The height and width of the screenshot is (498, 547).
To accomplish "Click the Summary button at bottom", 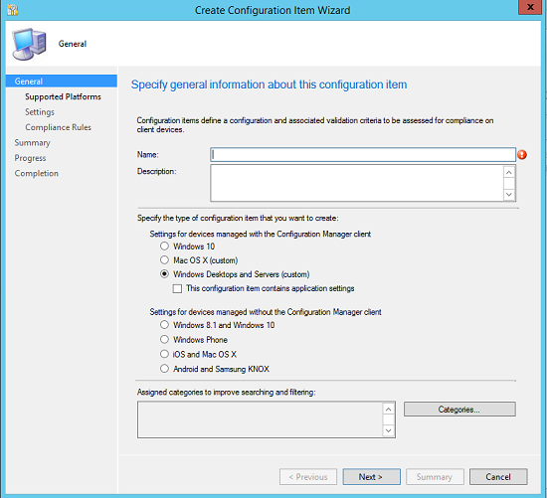I will [x=435, y=476].
